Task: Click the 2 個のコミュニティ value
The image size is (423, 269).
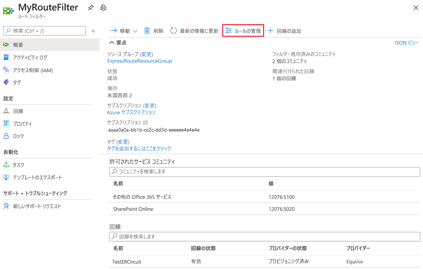Action: pyautogui.click(x=290, y=61)
